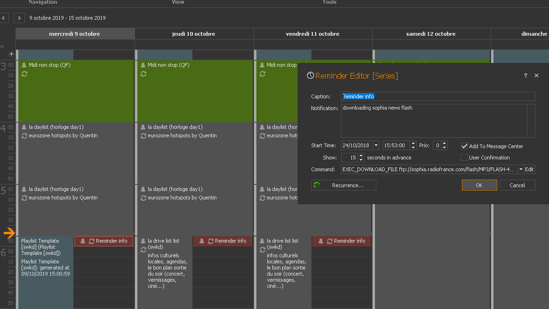Select Thursday Reminder info event
Image resolution: width=549 pixels, height=309 pixels.
pyautogui.click(x=223, y=241)
